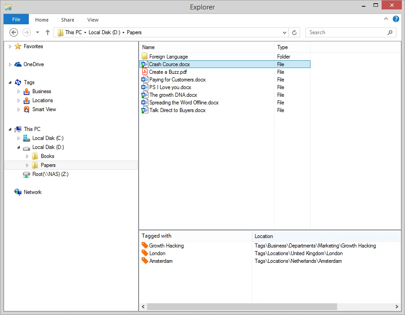Click the Word icon beside Crash Cource.docx
Image resolution: width=405 pixels, height=315 pixels.
pyautogui.click(x=145, y=64)
